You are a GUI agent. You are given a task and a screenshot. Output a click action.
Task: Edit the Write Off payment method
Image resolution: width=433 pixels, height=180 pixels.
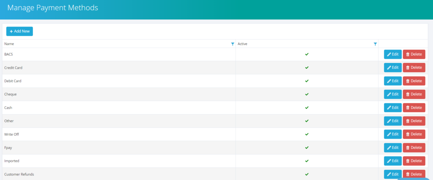tap(393, 134)
